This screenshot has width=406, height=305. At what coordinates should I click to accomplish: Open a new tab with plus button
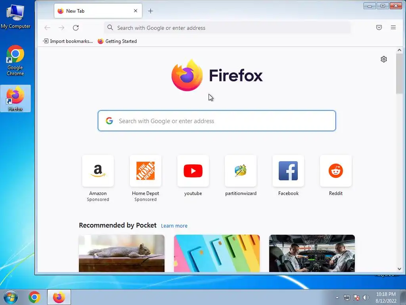[x=150, y=11]
